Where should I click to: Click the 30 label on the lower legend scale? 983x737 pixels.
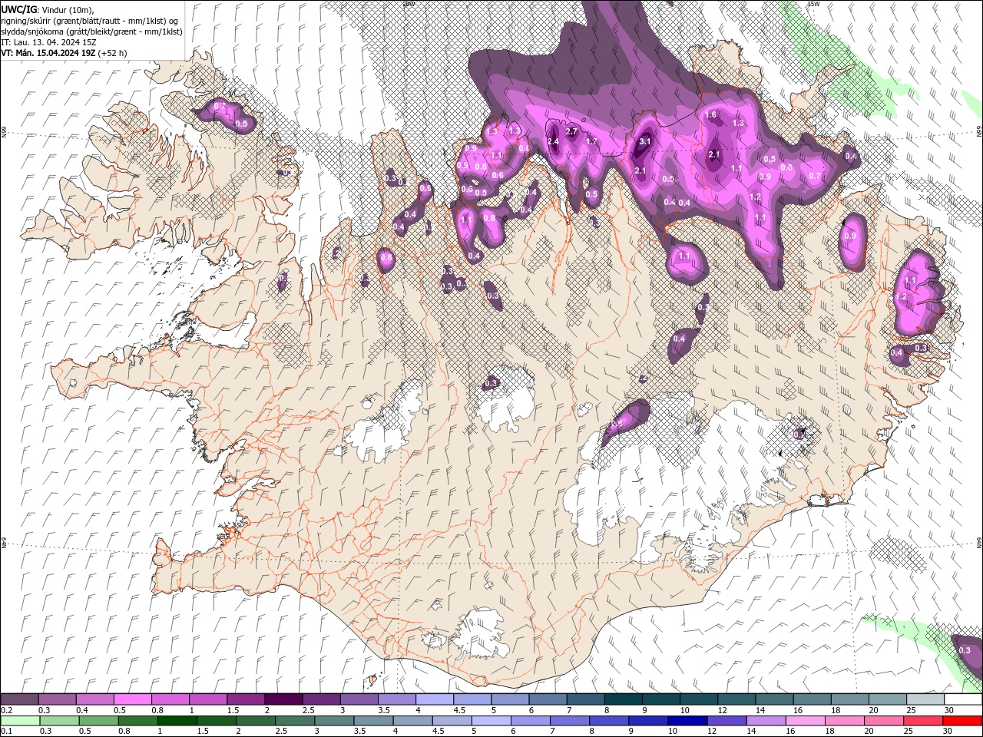[x=949, y=732]
